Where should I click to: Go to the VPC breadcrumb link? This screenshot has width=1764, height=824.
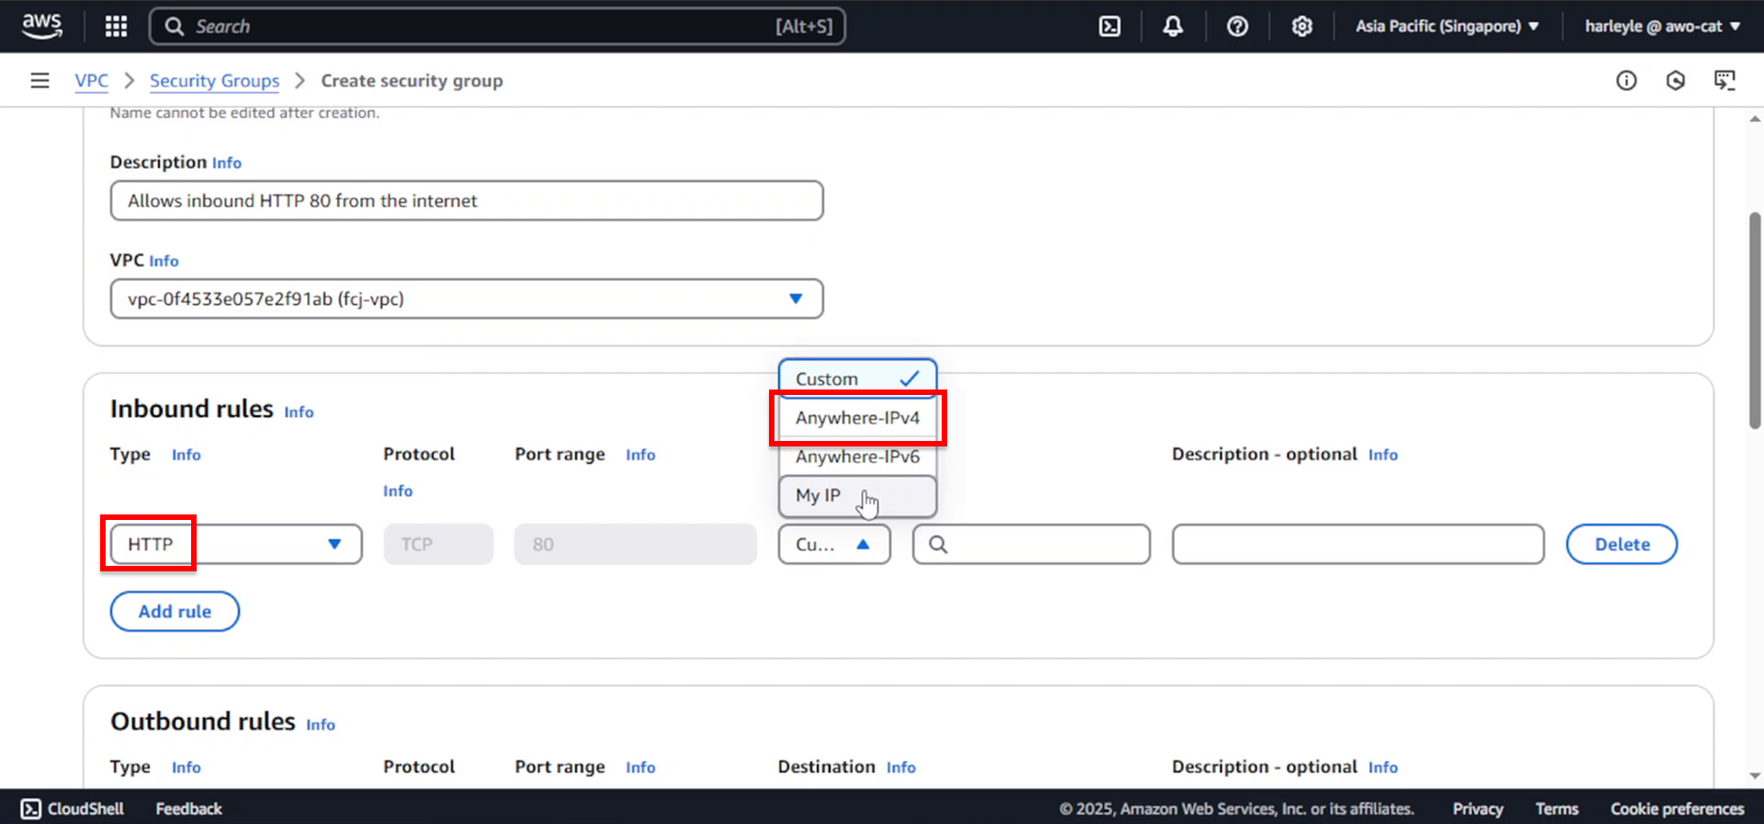[x=91, y=81]
